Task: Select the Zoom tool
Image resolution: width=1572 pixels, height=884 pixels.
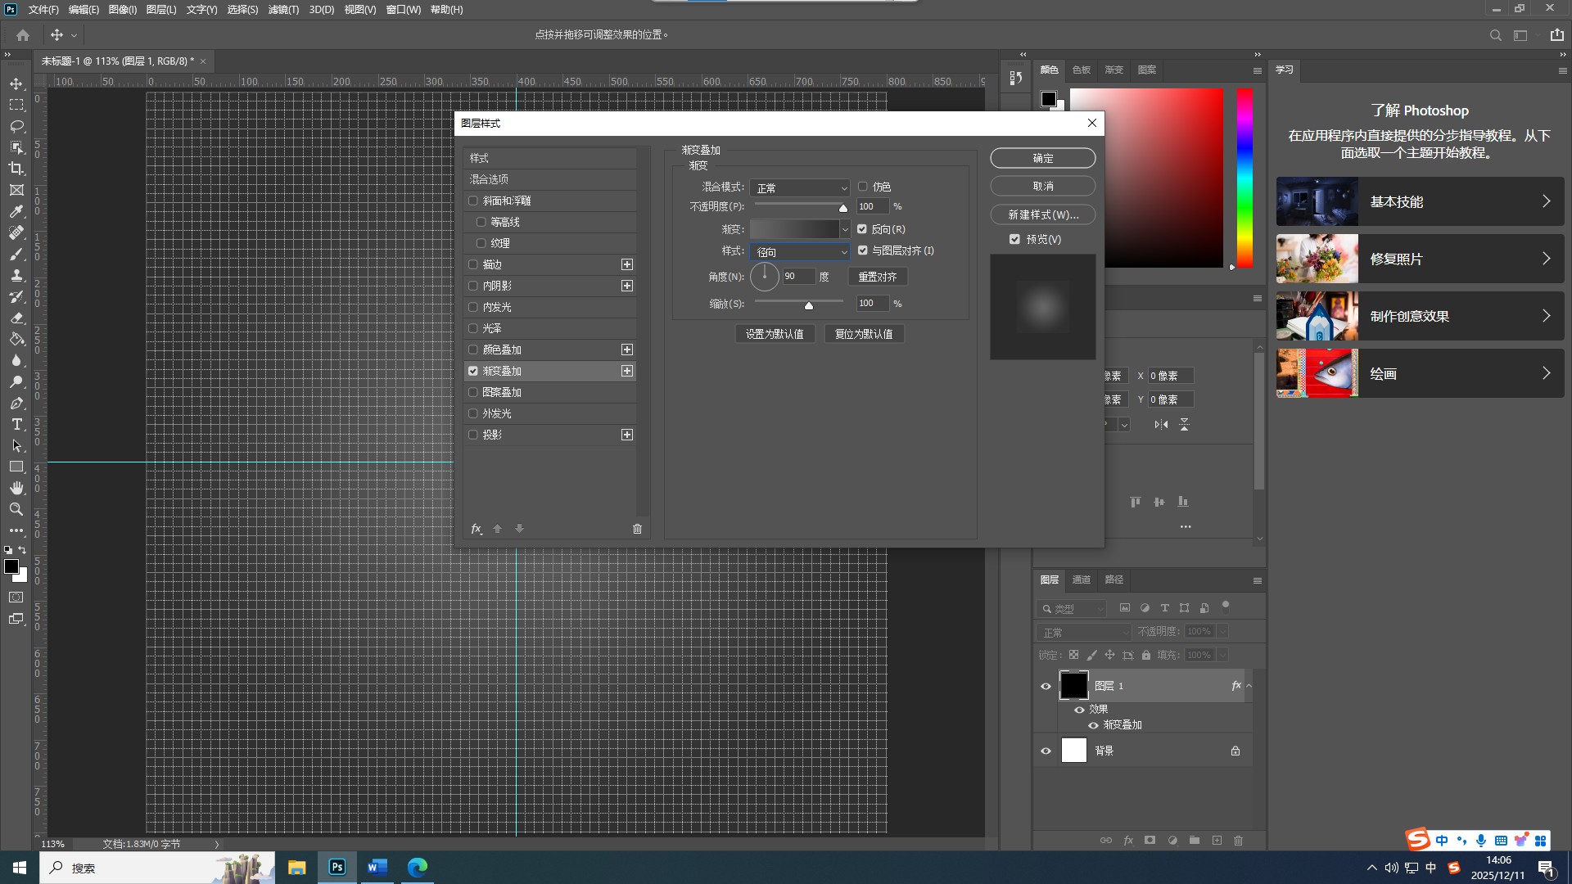Action: [x=16, y=509]
